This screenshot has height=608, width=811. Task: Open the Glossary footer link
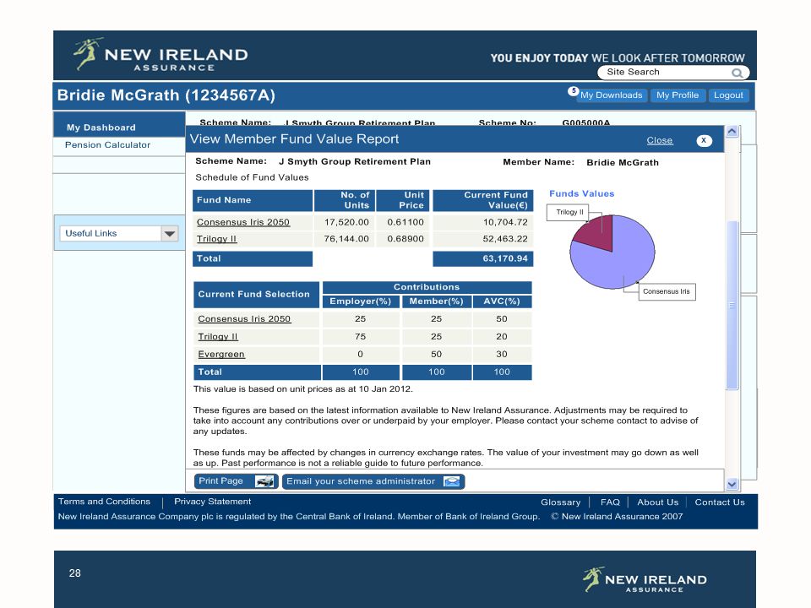coord(561,502)
